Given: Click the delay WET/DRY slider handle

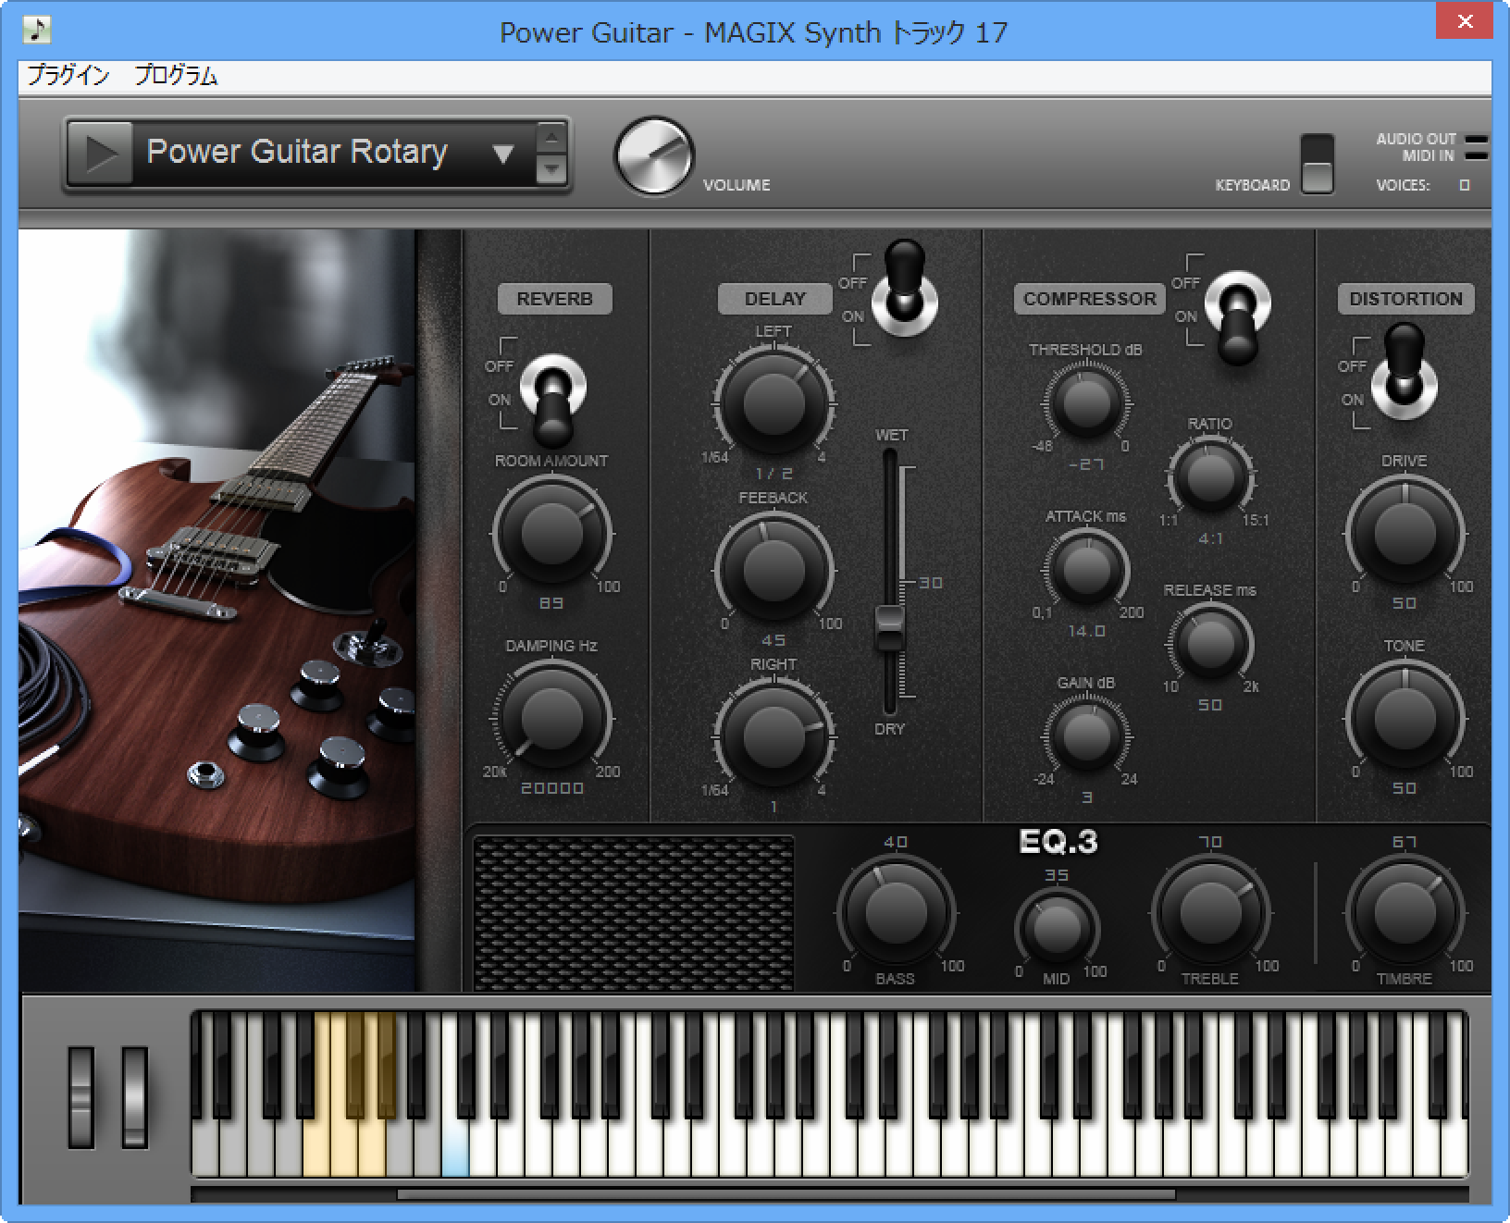Looking at the screenshot, I should (889, 628).
